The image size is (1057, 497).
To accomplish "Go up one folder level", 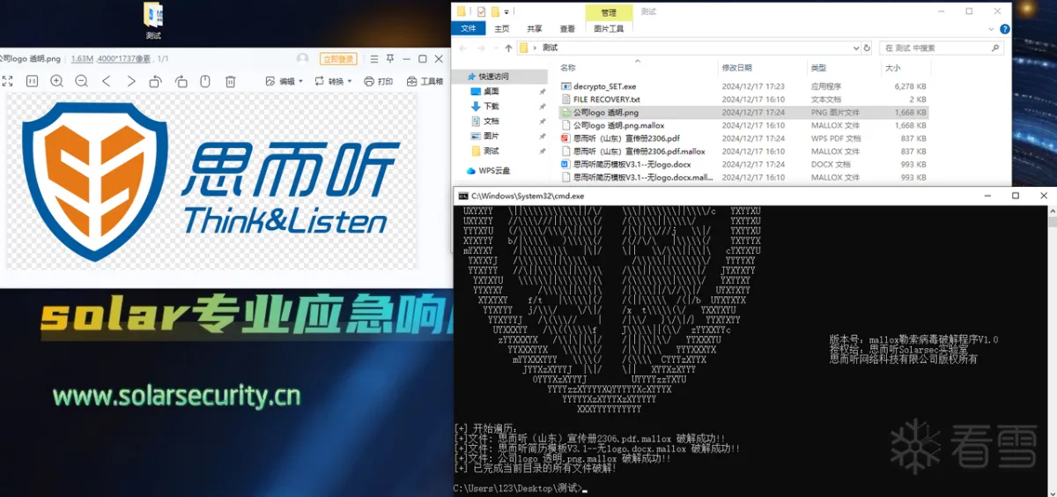I will click(506, 48).
